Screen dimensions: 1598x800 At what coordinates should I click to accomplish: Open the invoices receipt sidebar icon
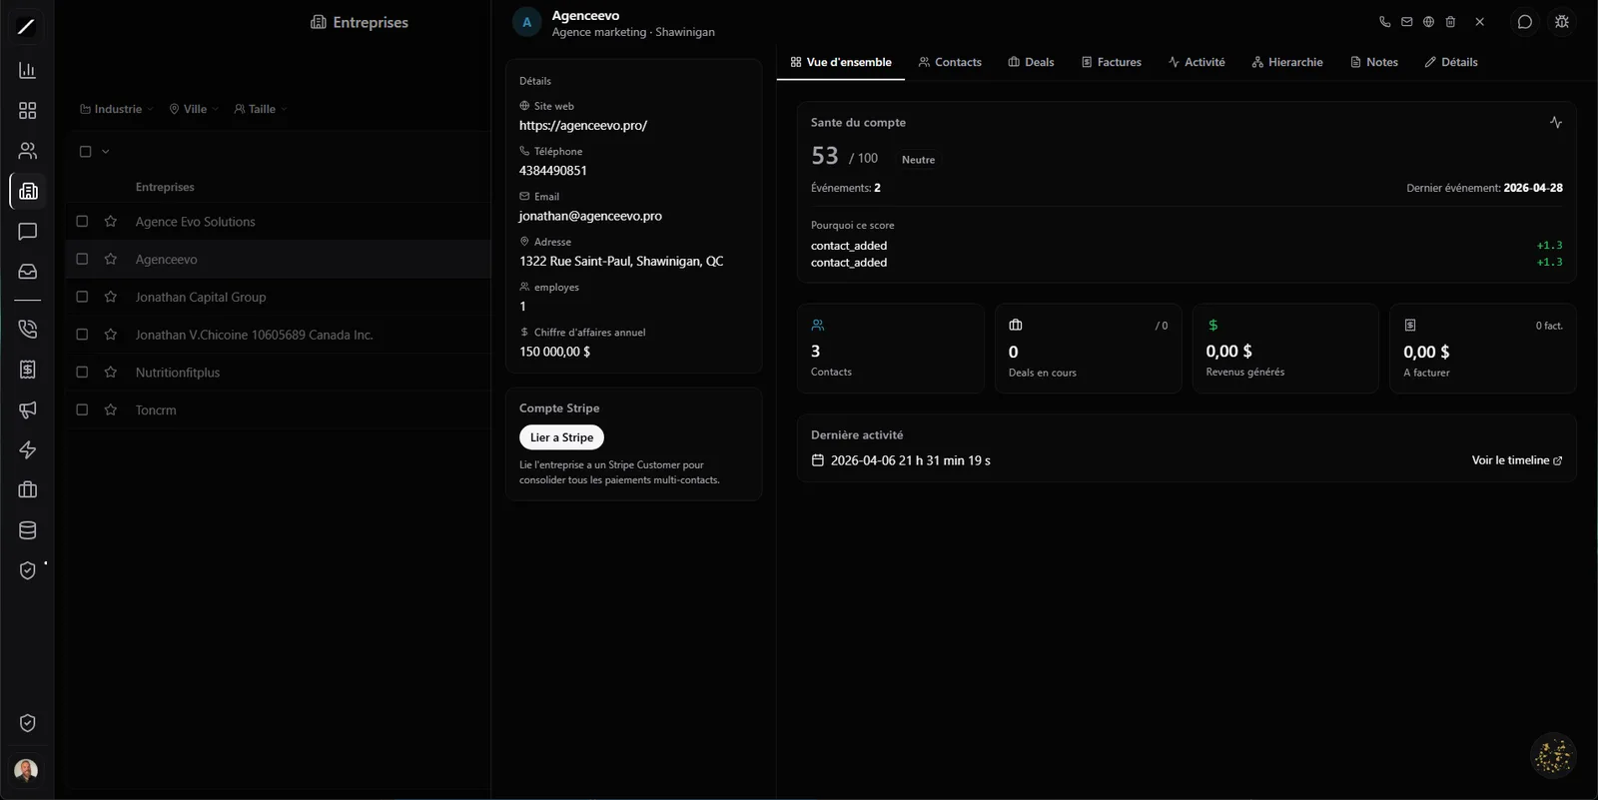pyautogui.click(x=28, y=370)
